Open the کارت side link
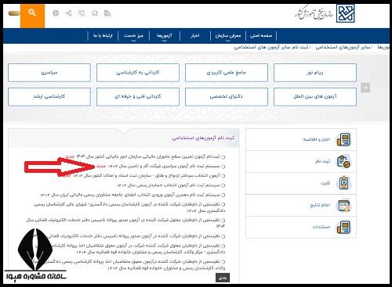 tap(325, 184)
